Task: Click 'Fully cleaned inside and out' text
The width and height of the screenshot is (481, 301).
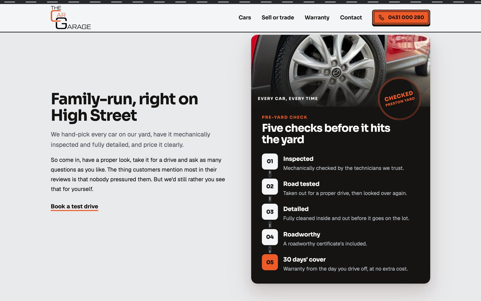Action: [x=346, y=218]
